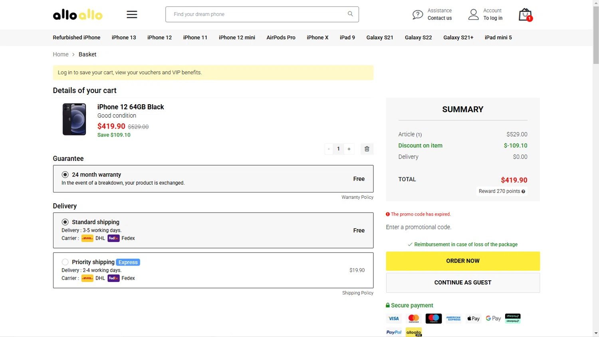Open the Warranty Policy link
Viewport: 599px width, 337px height.
tap(357, 197)
